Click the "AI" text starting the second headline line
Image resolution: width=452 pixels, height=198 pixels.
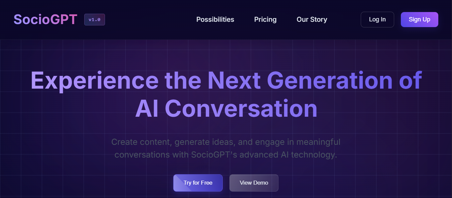[147, 108]
